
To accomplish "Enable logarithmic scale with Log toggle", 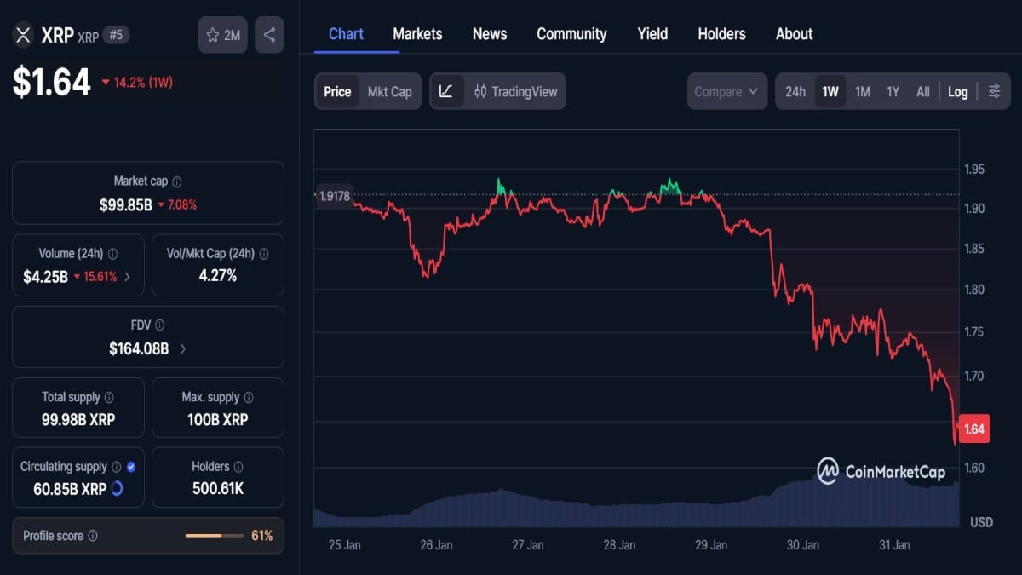I will [957, 91].
